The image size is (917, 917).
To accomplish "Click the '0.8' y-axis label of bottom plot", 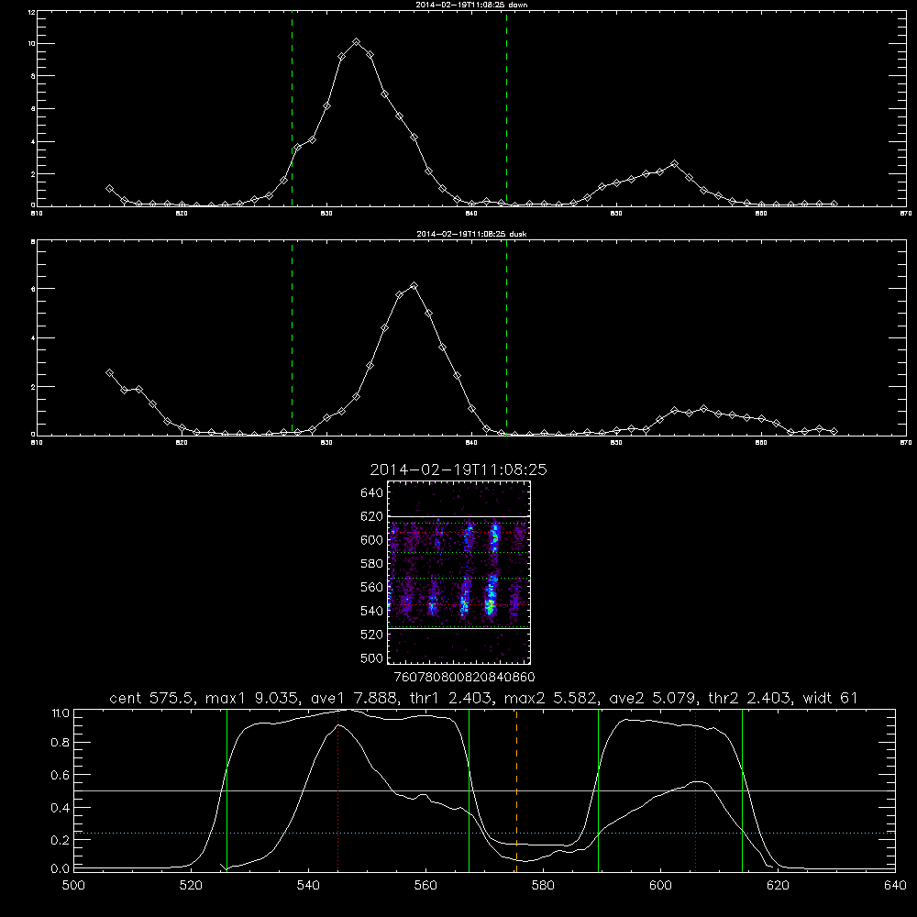I will point(61,743).
